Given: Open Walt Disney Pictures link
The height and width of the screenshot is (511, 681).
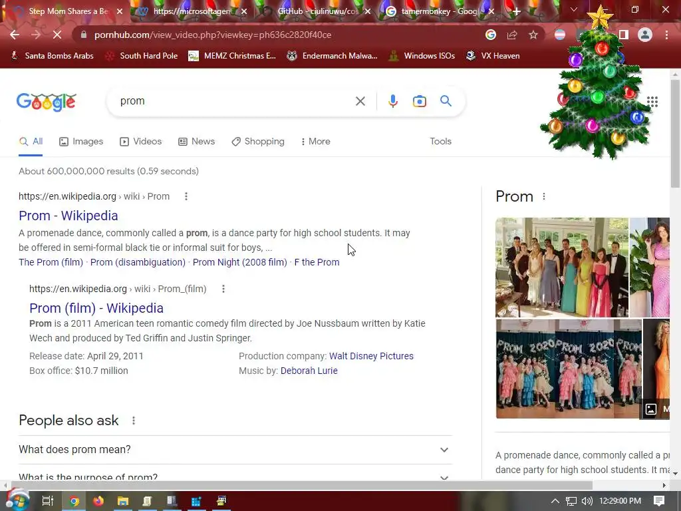Looking at the screenshot, I should coord(371,357).
